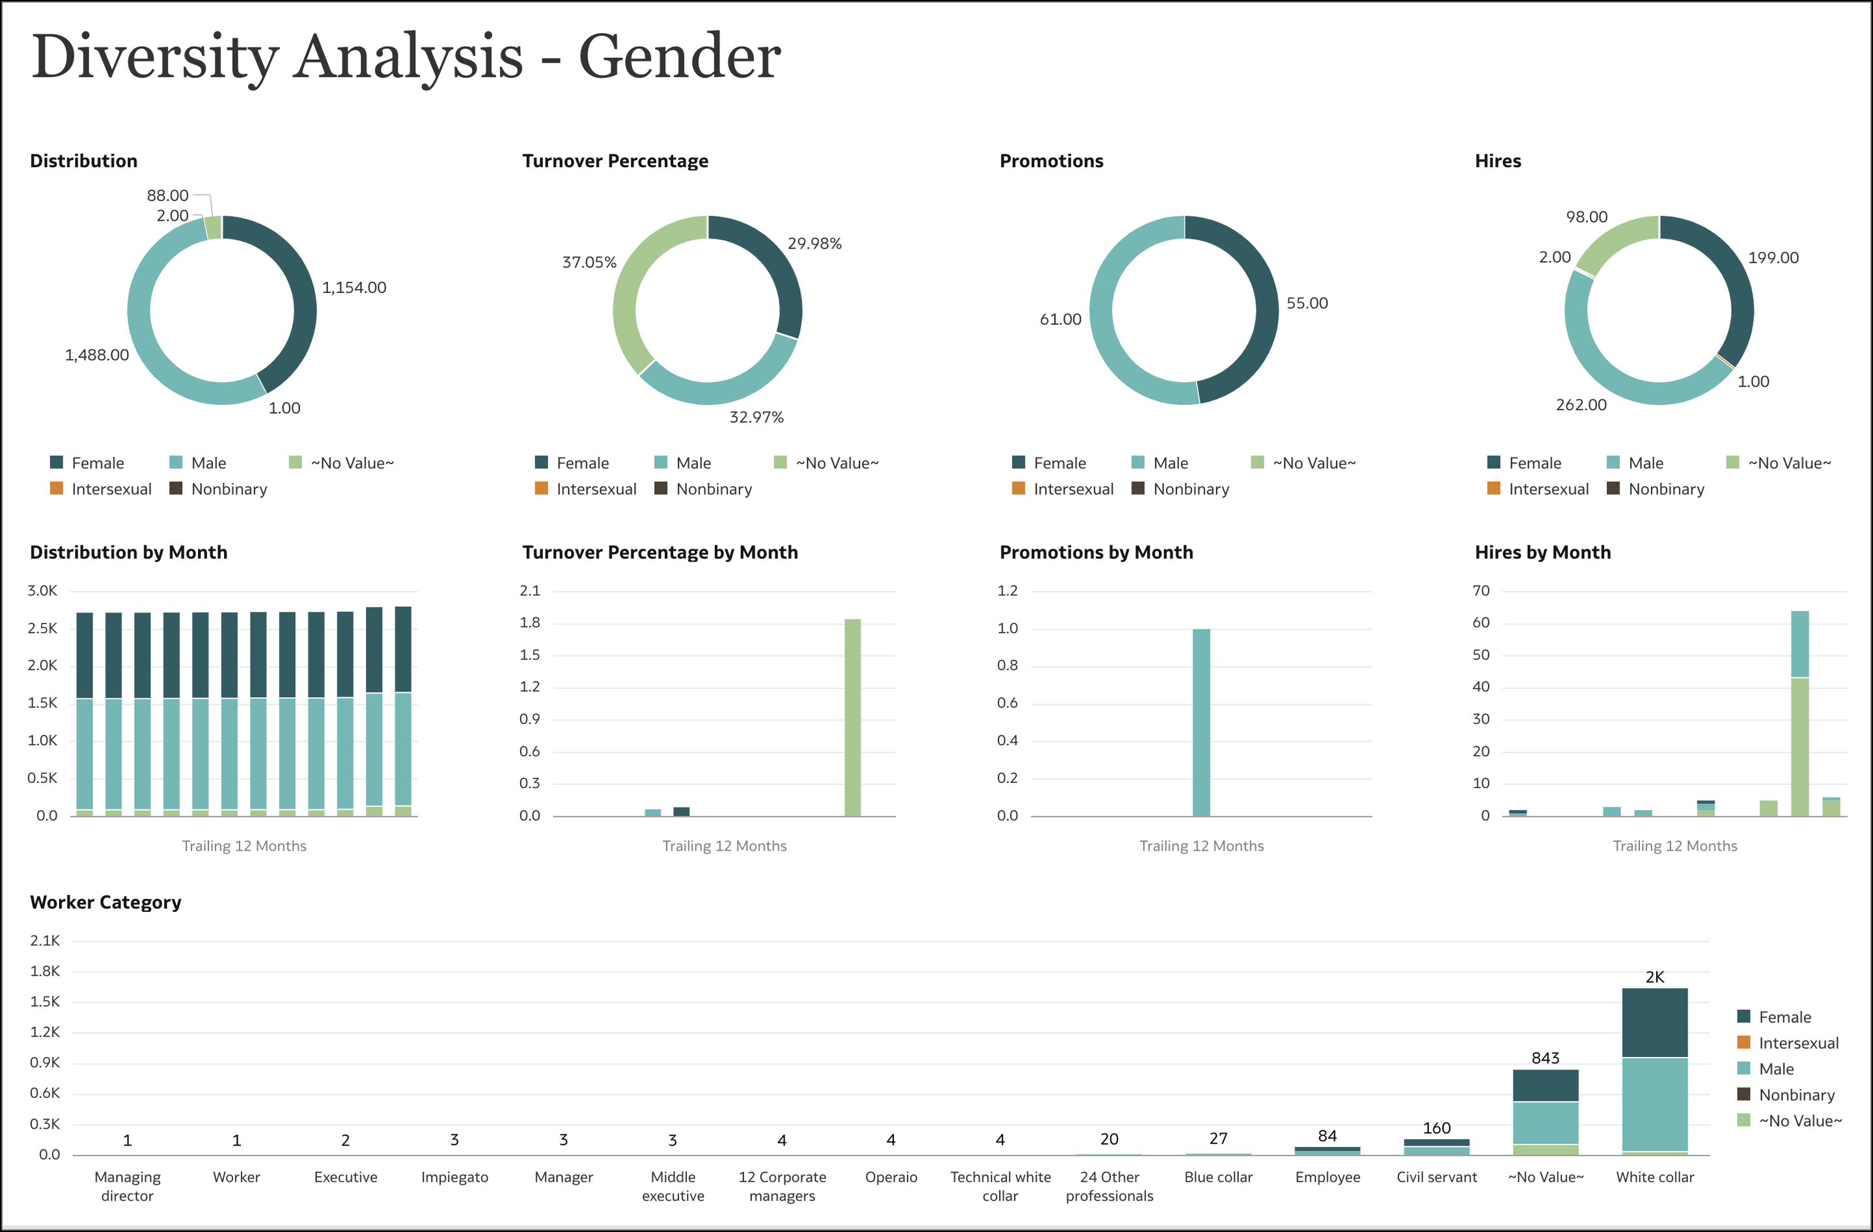Screen dimensions: 1873x1232
Task: Click the Worker Category chart title
Action: pyautogui.click(x=105, y=901)
